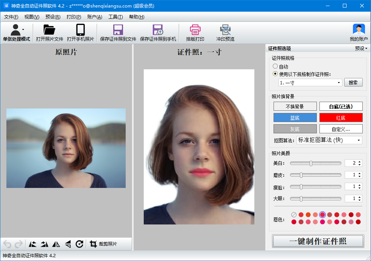The width and height of the screenshot is (371, 261).
Task: Open 排版打印 printer icon
Action: tap(195, 30)
